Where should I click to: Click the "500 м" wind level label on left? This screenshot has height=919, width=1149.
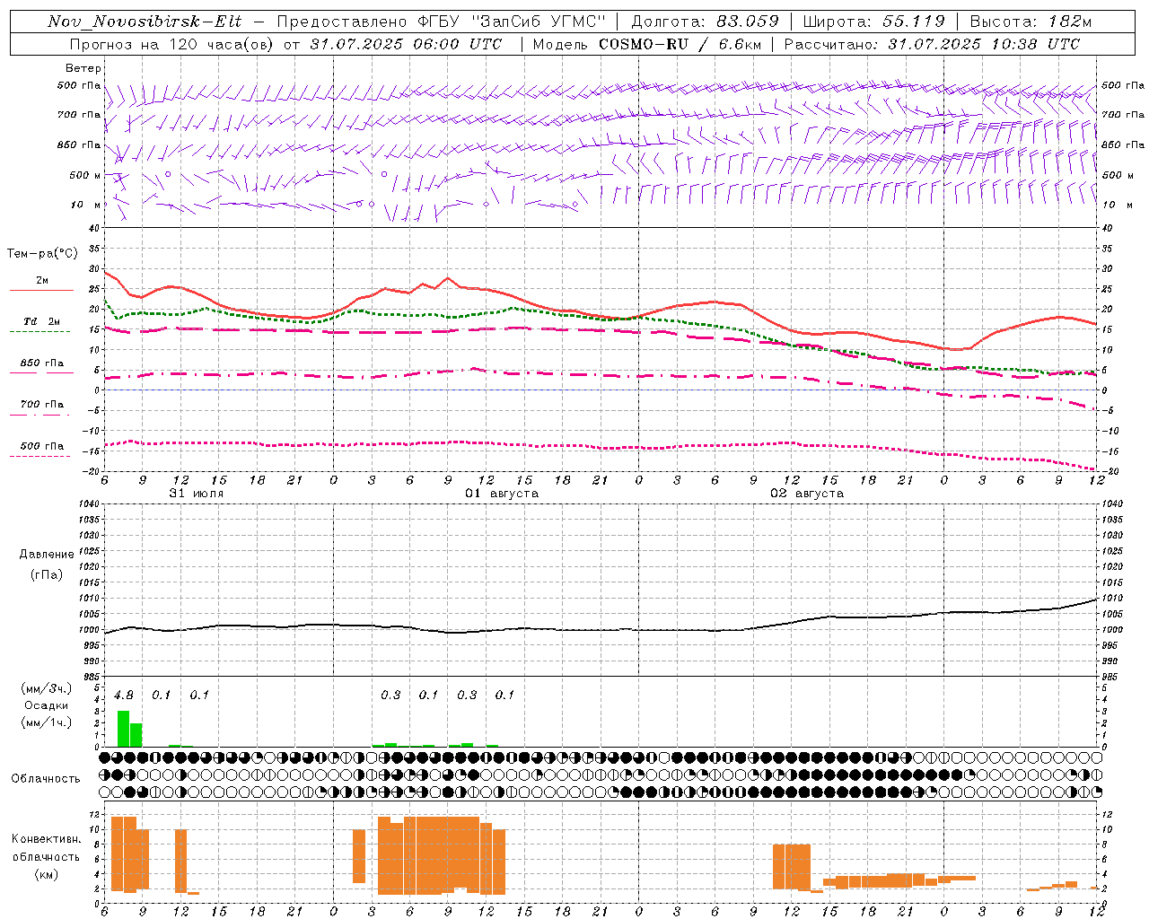click(84, 175)
